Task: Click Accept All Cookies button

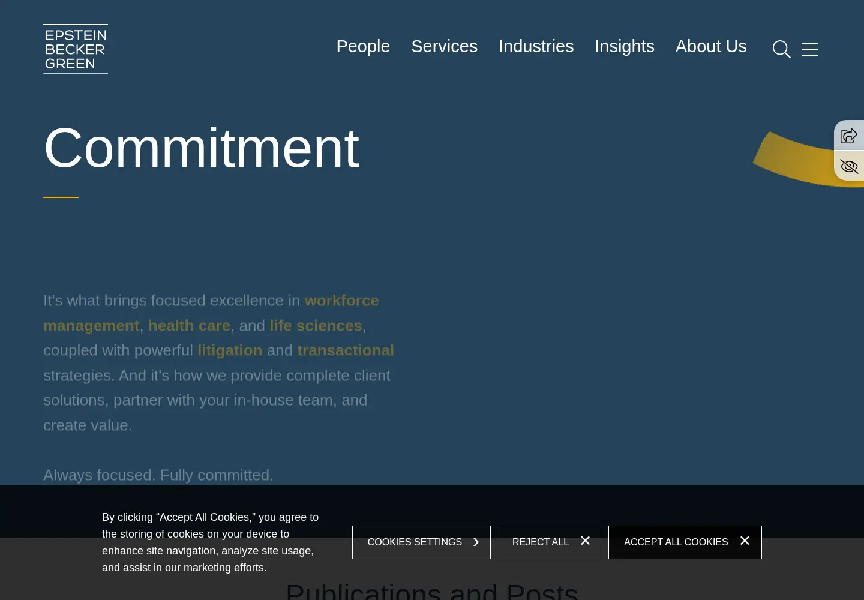Action: (685, 542)
